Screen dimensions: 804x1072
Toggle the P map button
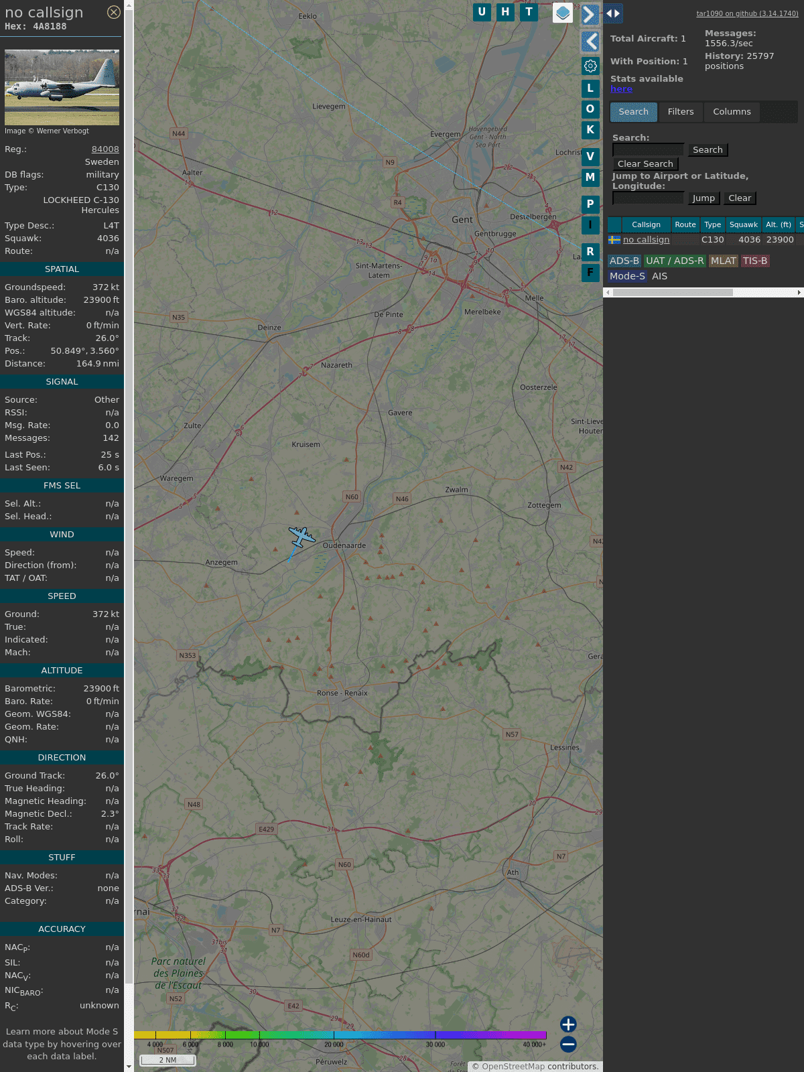(x=590, y=204)
